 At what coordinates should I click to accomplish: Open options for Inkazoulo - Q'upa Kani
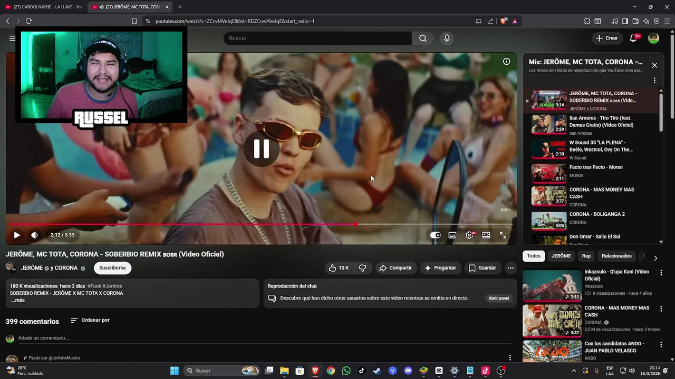661,273
